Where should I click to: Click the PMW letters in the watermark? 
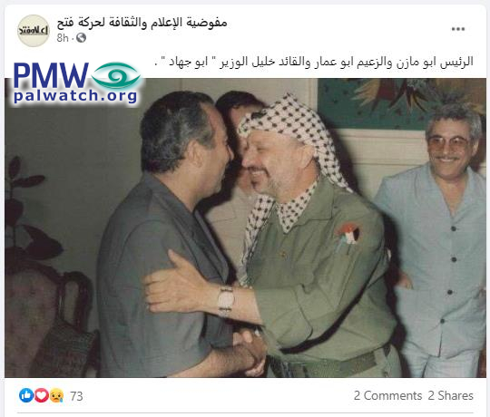51,75
